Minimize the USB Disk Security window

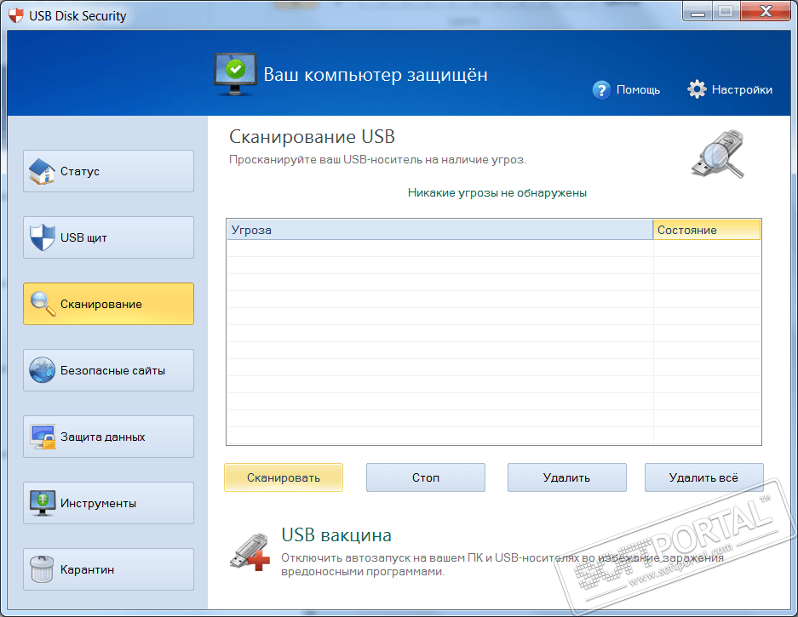(698, 12)
